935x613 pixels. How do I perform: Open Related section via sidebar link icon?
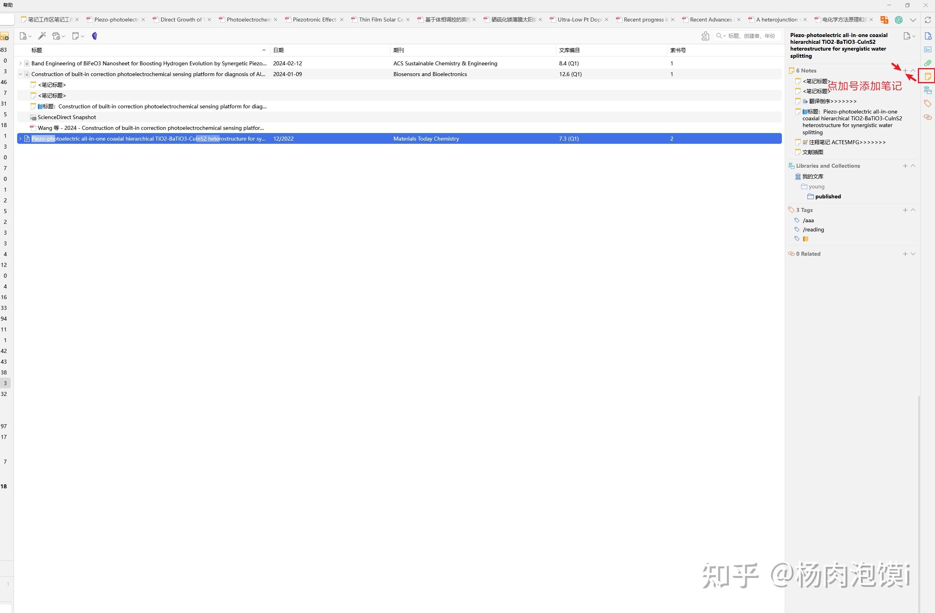tap(928, 117)
